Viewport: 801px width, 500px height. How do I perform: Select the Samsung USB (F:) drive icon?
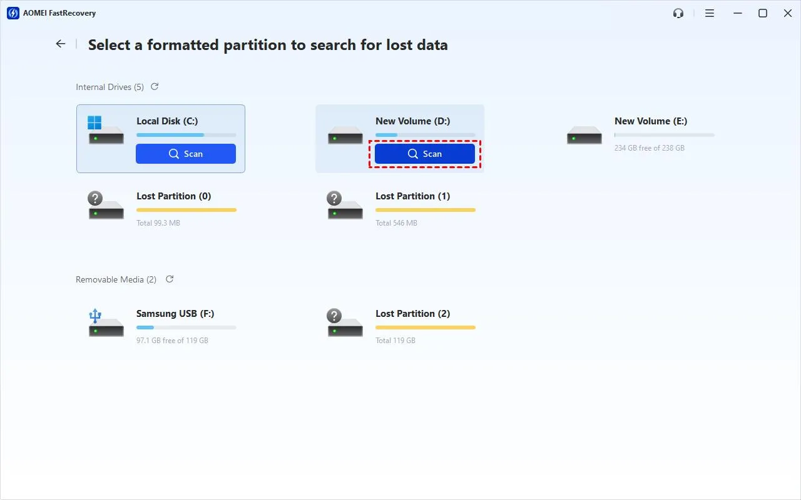pos(106,322)
